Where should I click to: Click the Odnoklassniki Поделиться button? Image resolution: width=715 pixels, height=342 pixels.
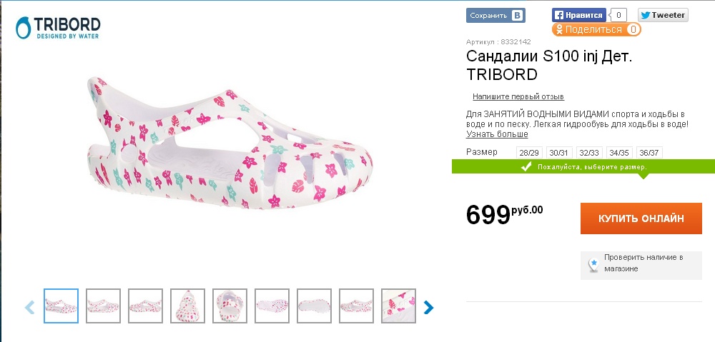tap(595, 30)
